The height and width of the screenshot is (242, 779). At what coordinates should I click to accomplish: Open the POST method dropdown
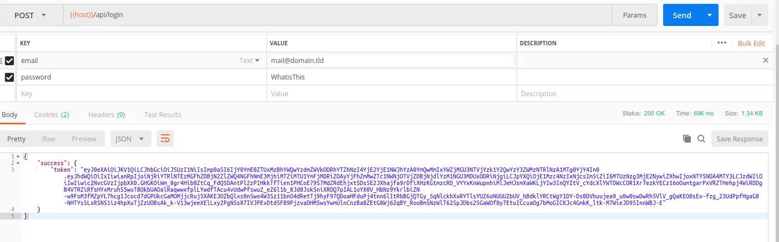[x=30, y=15]
